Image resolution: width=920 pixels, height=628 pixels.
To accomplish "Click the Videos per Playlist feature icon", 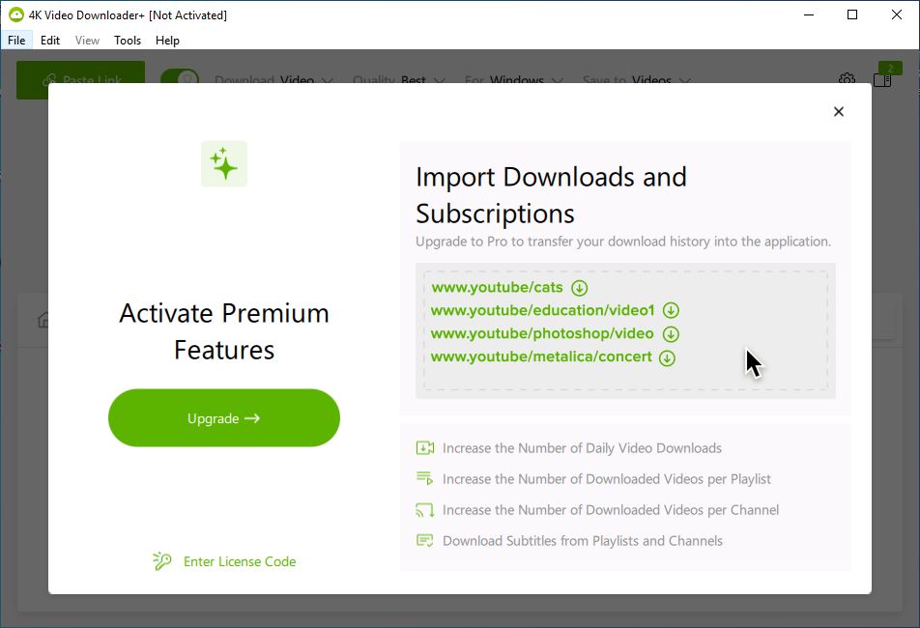I will pyautogui.click(x=425, y=478).
